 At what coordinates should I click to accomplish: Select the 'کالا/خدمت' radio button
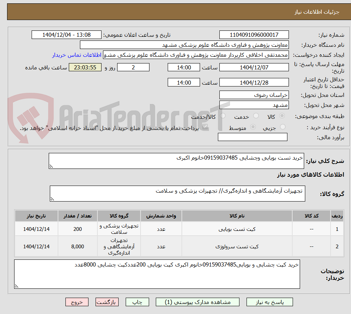point(223,116)
